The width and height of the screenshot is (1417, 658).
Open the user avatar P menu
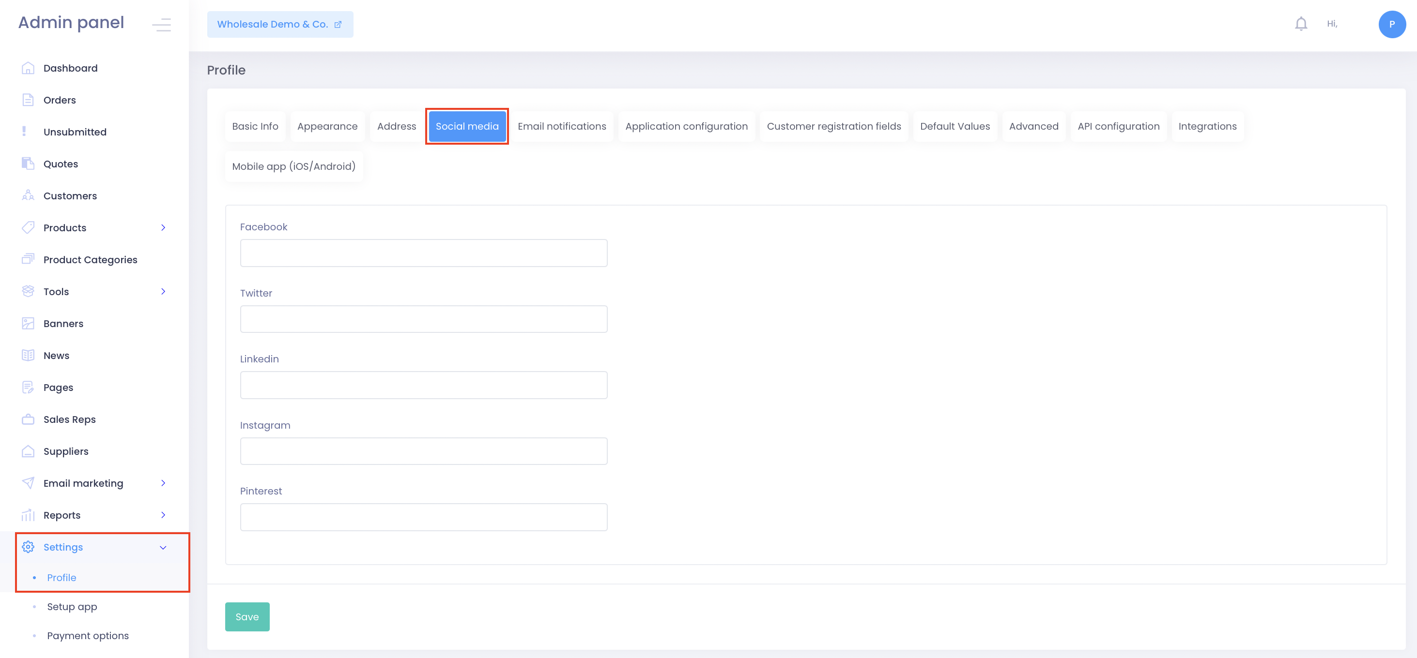(1392, 24)
